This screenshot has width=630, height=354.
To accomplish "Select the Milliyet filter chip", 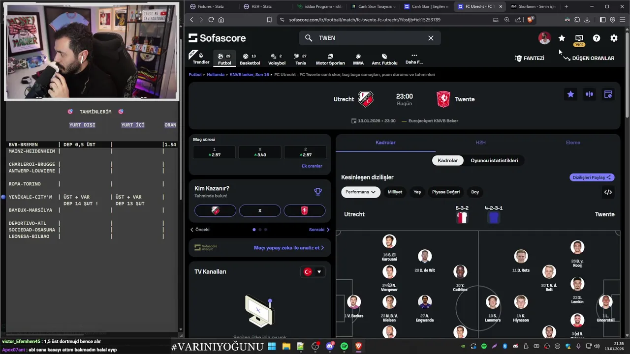I will (395, 192).
